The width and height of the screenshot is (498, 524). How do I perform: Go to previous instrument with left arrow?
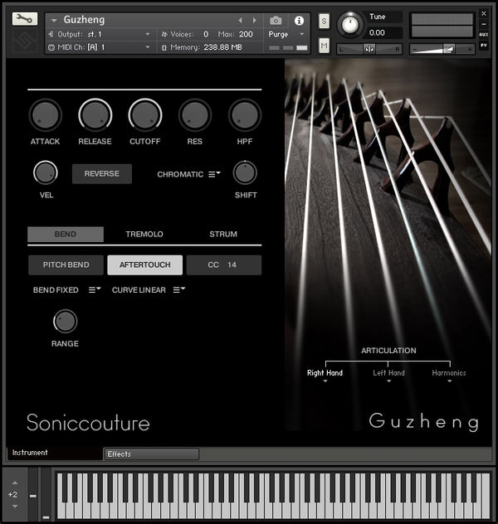[241, 20]
